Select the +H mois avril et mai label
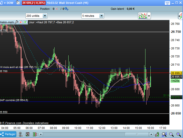 [18, 67]
